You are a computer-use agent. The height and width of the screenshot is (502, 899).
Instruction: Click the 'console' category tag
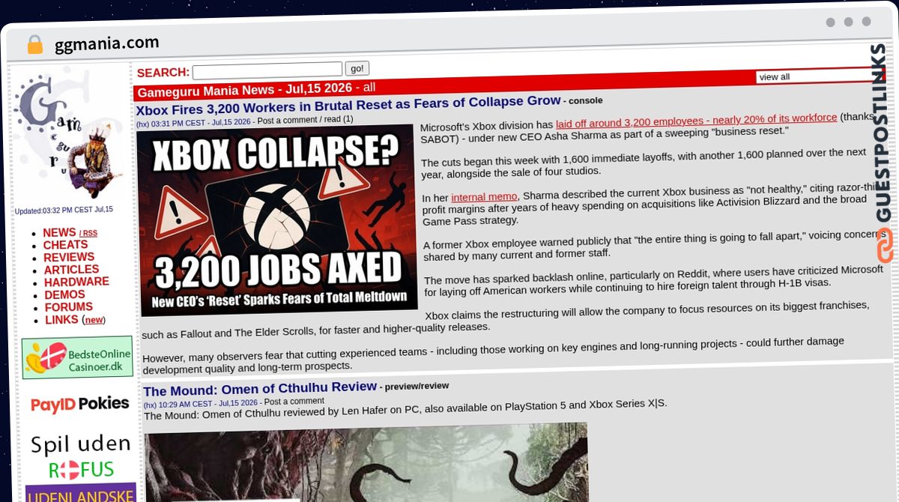(x=585, y=100)
